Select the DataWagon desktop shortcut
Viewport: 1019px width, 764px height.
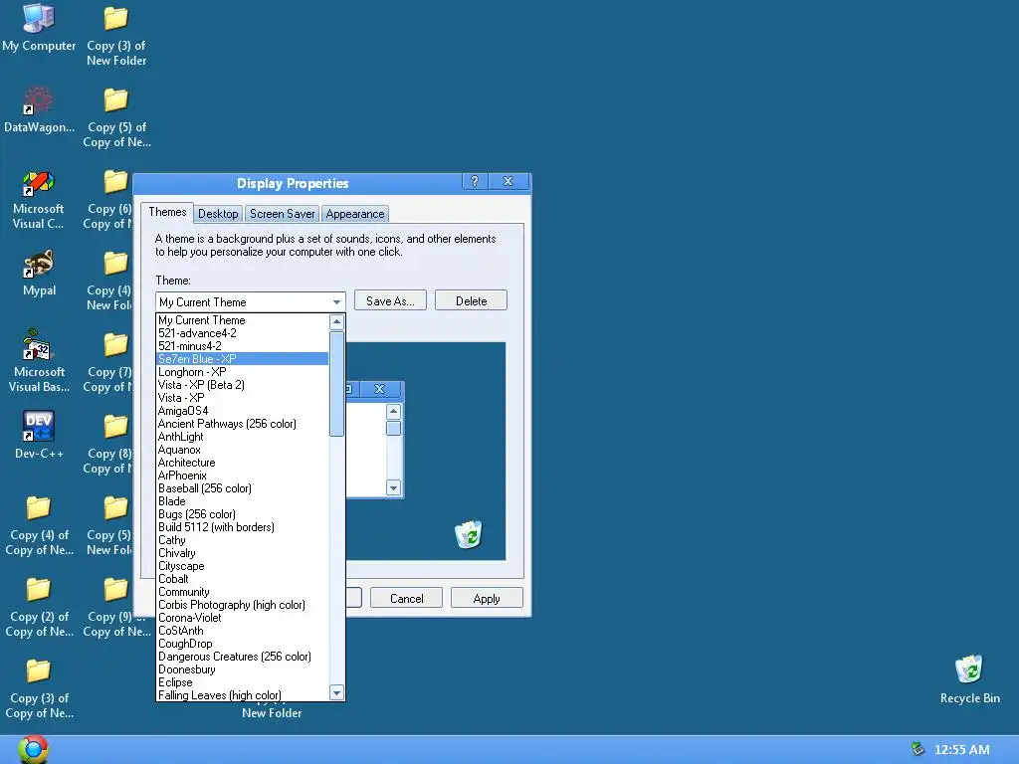coord(39,109)
